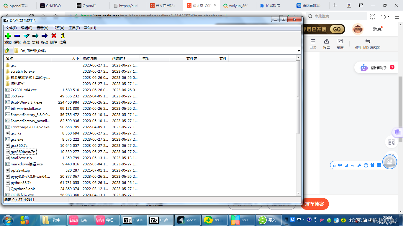Click the 注释 column header
403x226 pixels.
(x=155, y=59)
